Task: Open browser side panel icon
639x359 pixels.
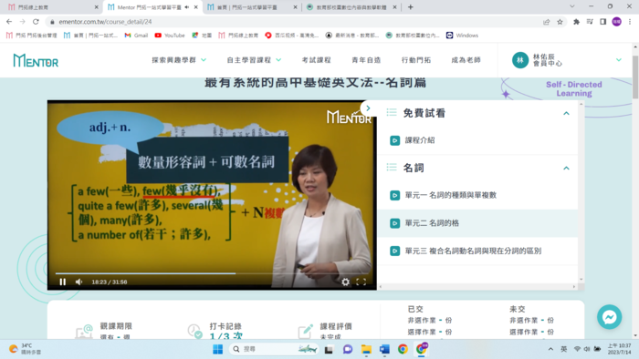Action: (x=603, y=22)
